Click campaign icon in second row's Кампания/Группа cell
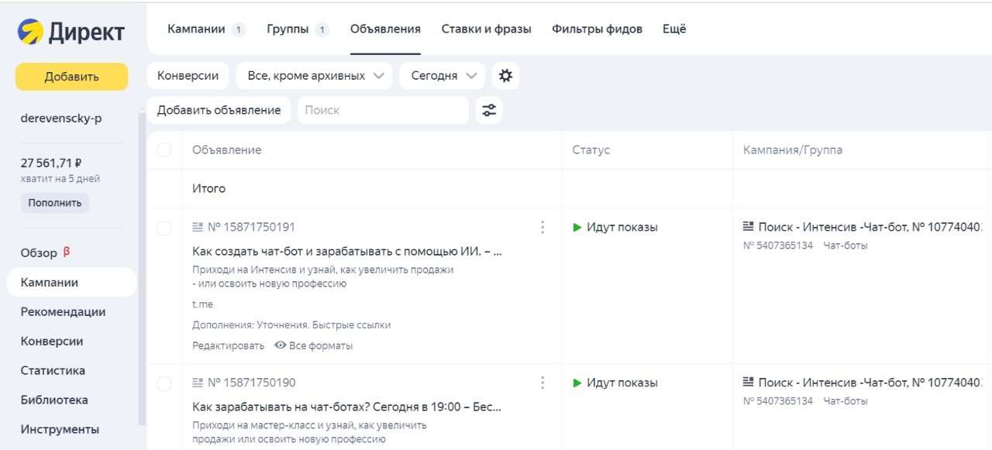The image size is (992, 450). 749,383
